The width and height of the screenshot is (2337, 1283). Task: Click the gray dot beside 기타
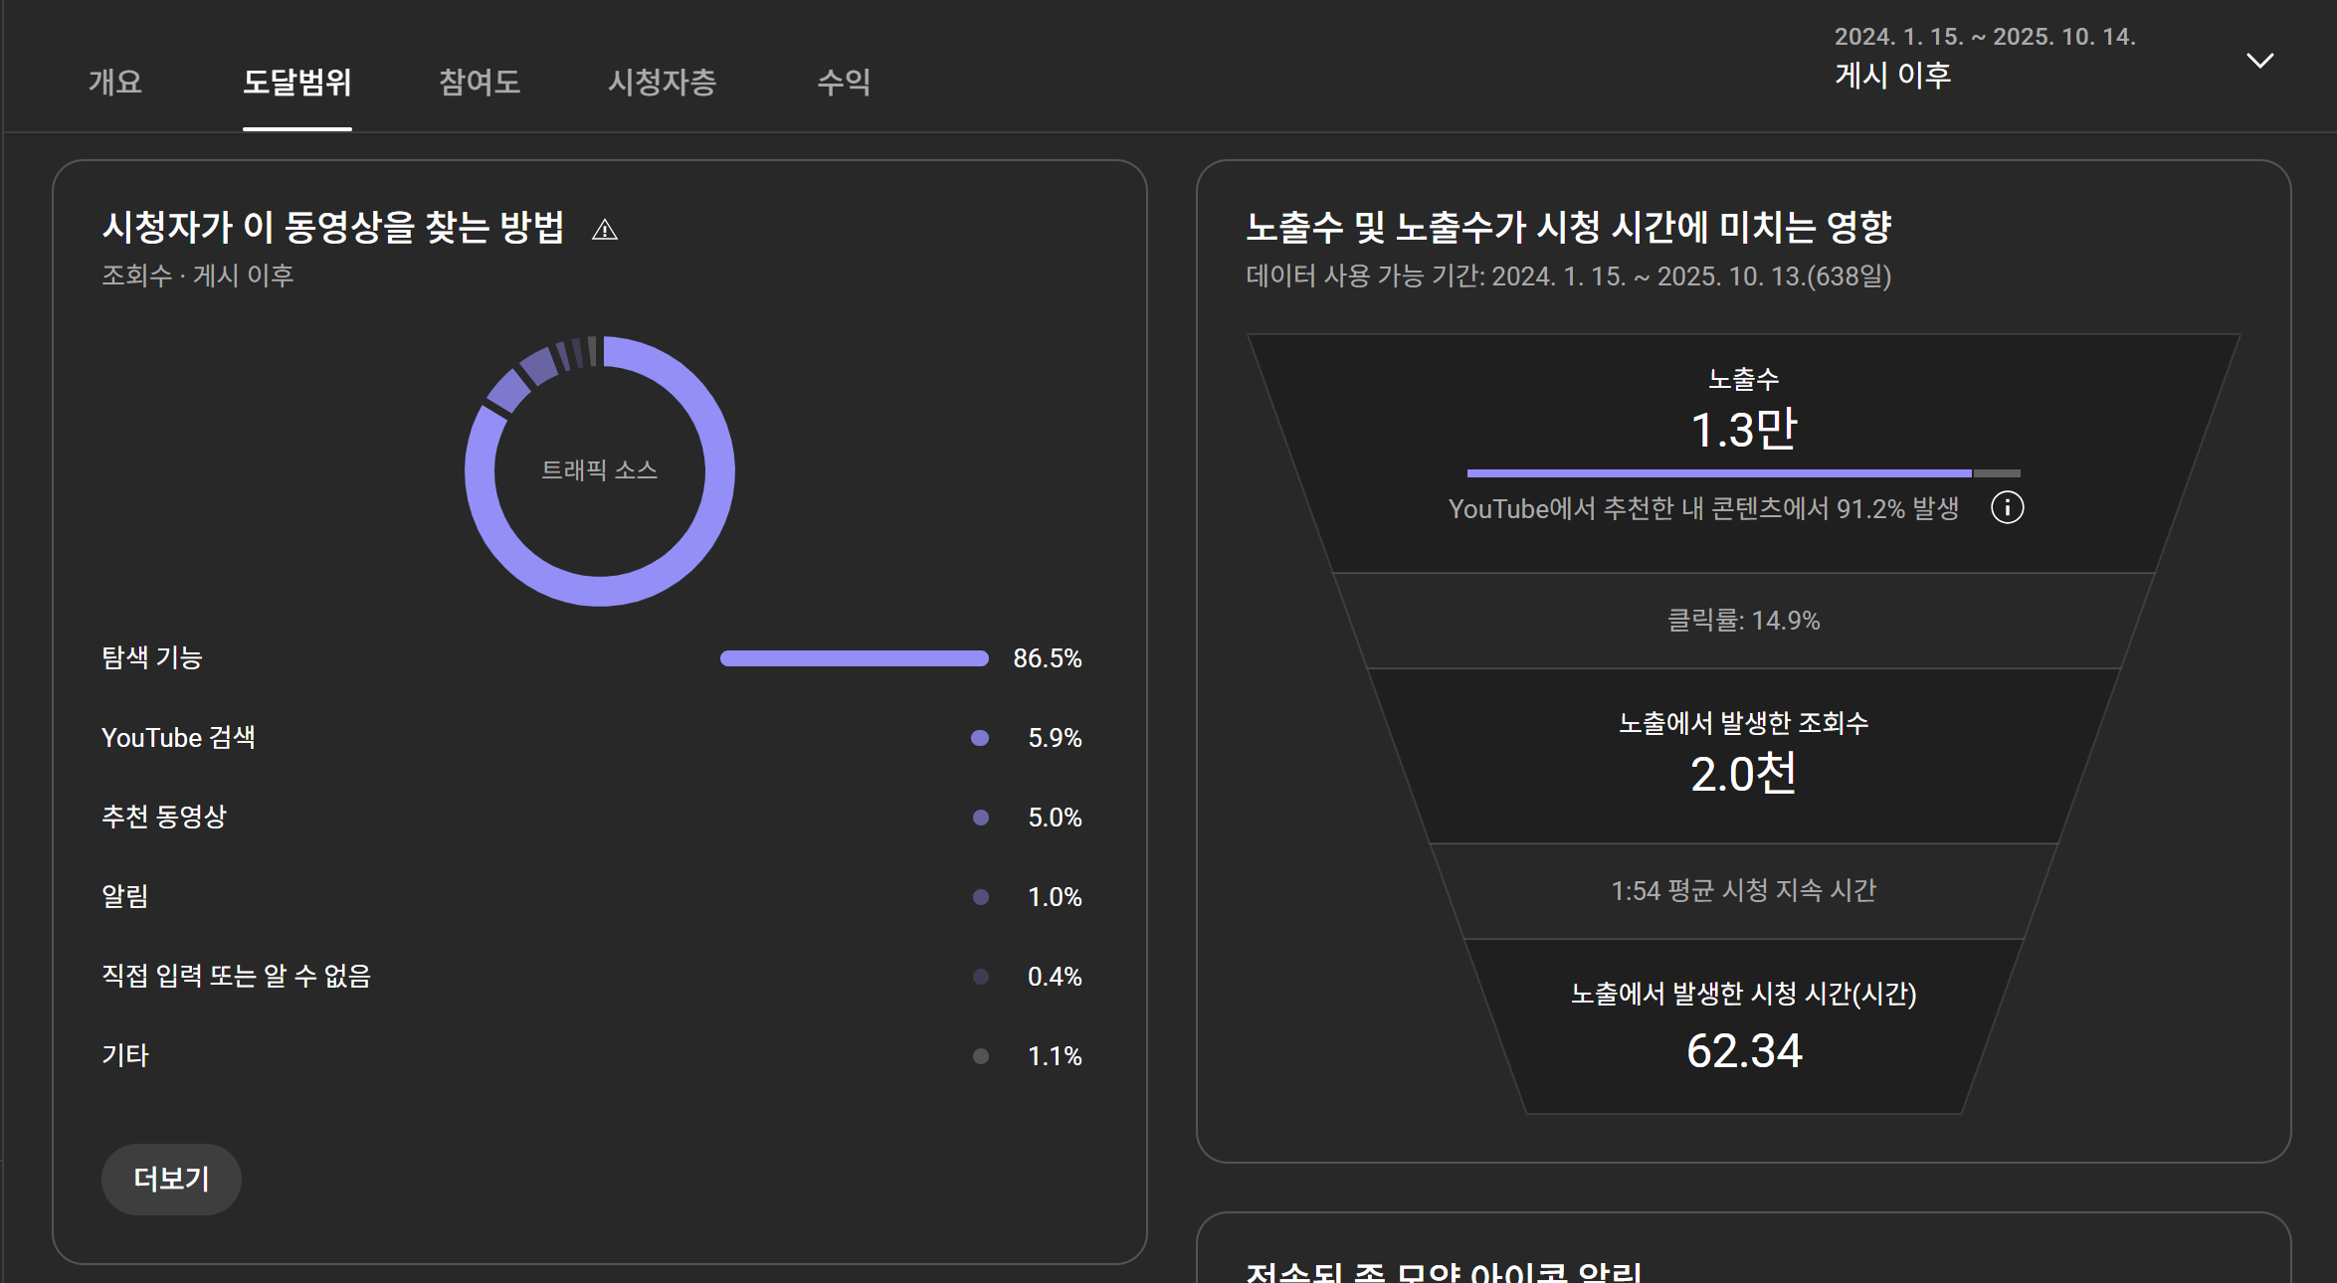point(980,1056)
